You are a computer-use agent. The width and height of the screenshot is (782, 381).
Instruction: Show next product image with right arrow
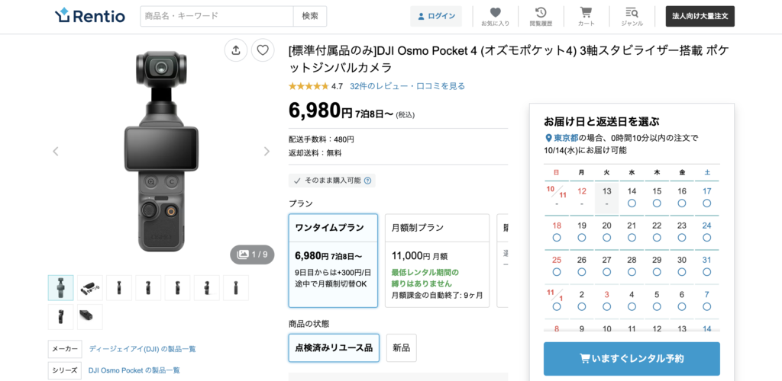pyautogui.click(x=267, y=151)
